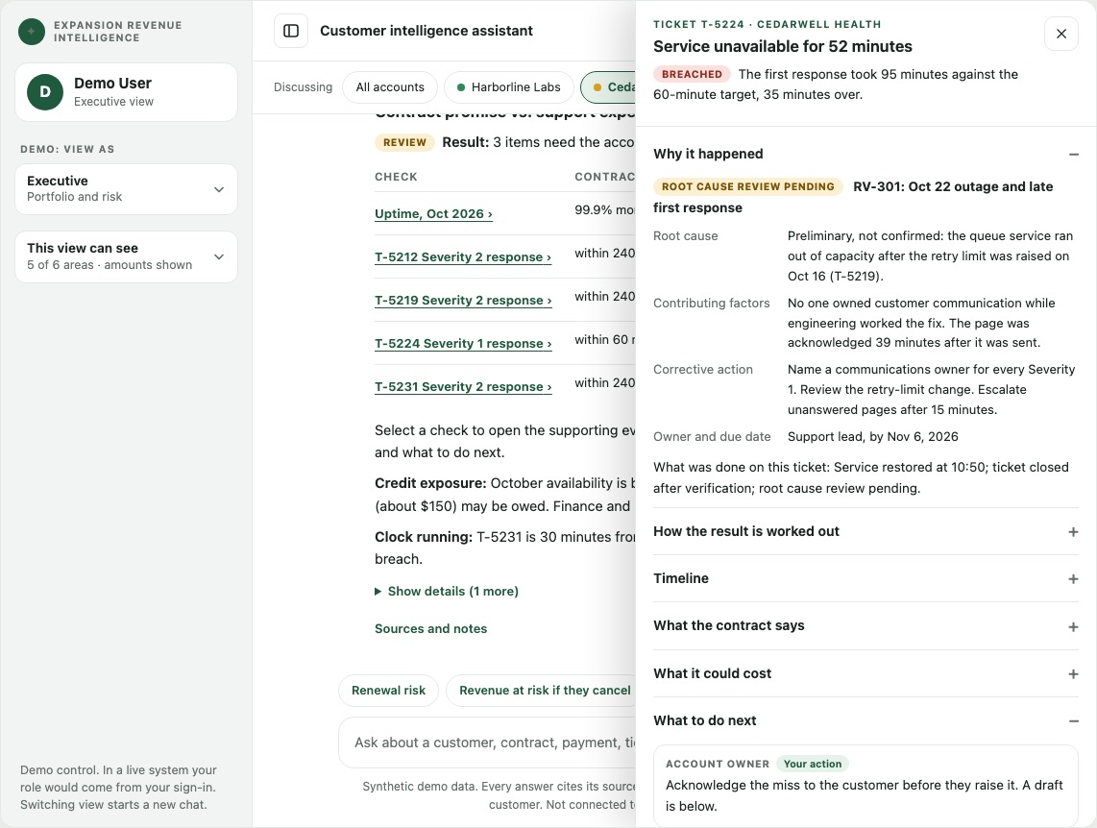Open the Executive view-as dropdown
The width and height of the screenshot is (1097, 828).
coord(126,189)
